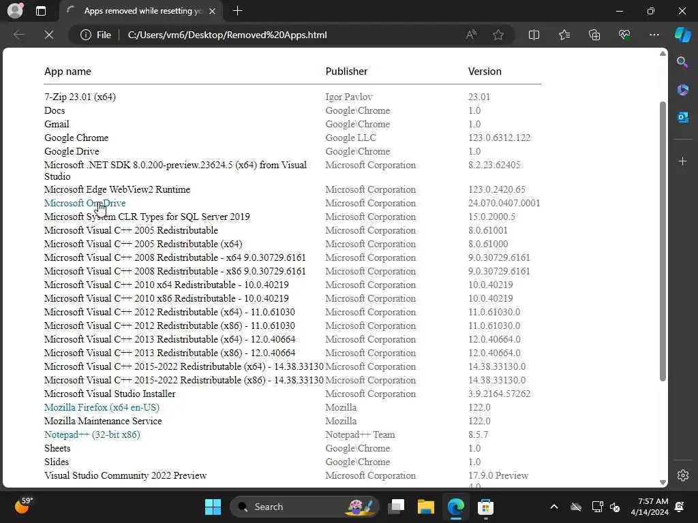Add an app to the sidebar
This screenshot has width=698, height=523.
(x=682, y=161)
